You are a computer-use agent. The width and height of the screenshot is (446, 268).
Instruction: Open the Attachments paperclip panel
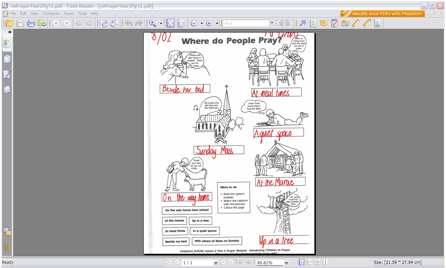(x=7, y=247)
